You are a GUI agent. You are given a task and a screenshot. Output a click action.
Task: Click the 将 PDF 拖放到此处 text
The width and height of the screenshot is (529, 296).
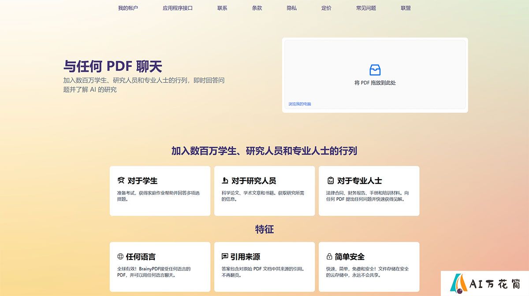click(x=375, y=83)
